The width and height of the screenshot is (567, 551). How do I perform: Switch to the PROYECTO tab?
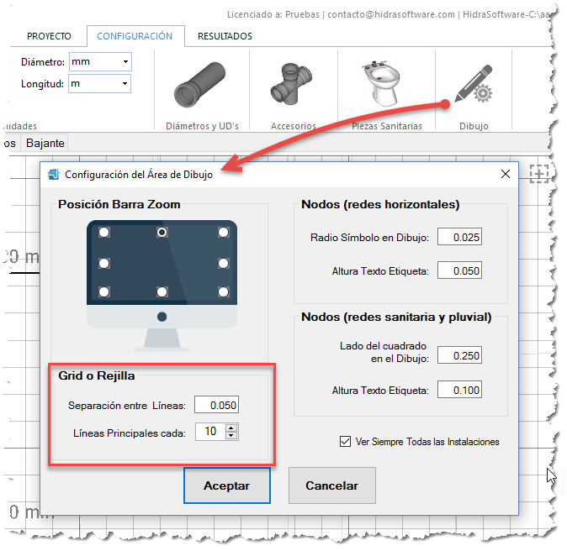49,36
